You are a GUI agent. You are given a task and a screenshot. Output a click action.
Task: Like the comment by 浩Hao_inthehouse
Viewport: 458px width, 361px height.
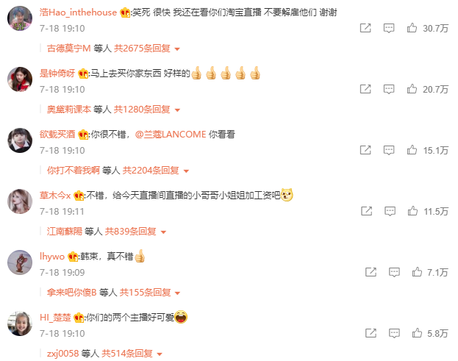412,28
